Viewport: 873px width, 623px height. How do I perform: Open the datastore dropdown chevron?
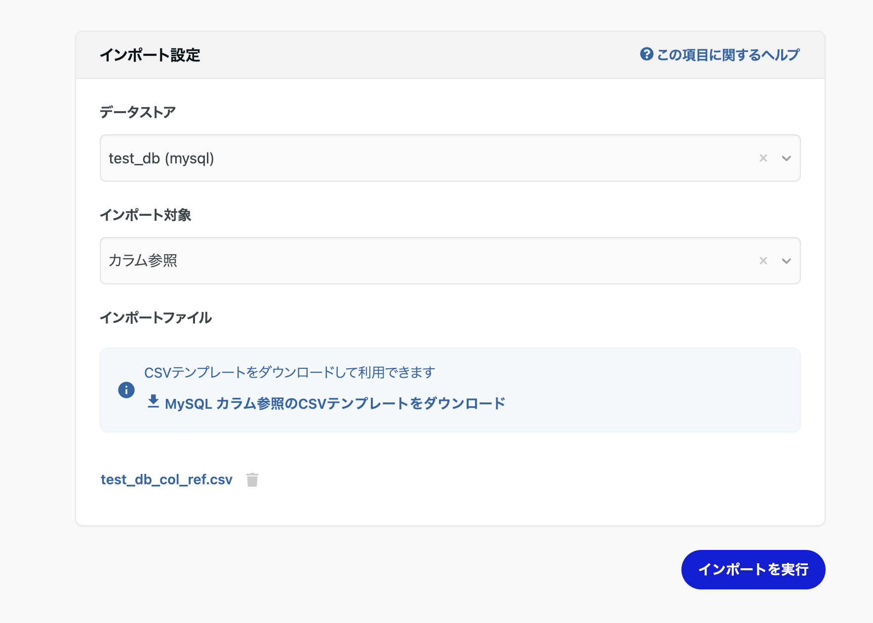787,158
